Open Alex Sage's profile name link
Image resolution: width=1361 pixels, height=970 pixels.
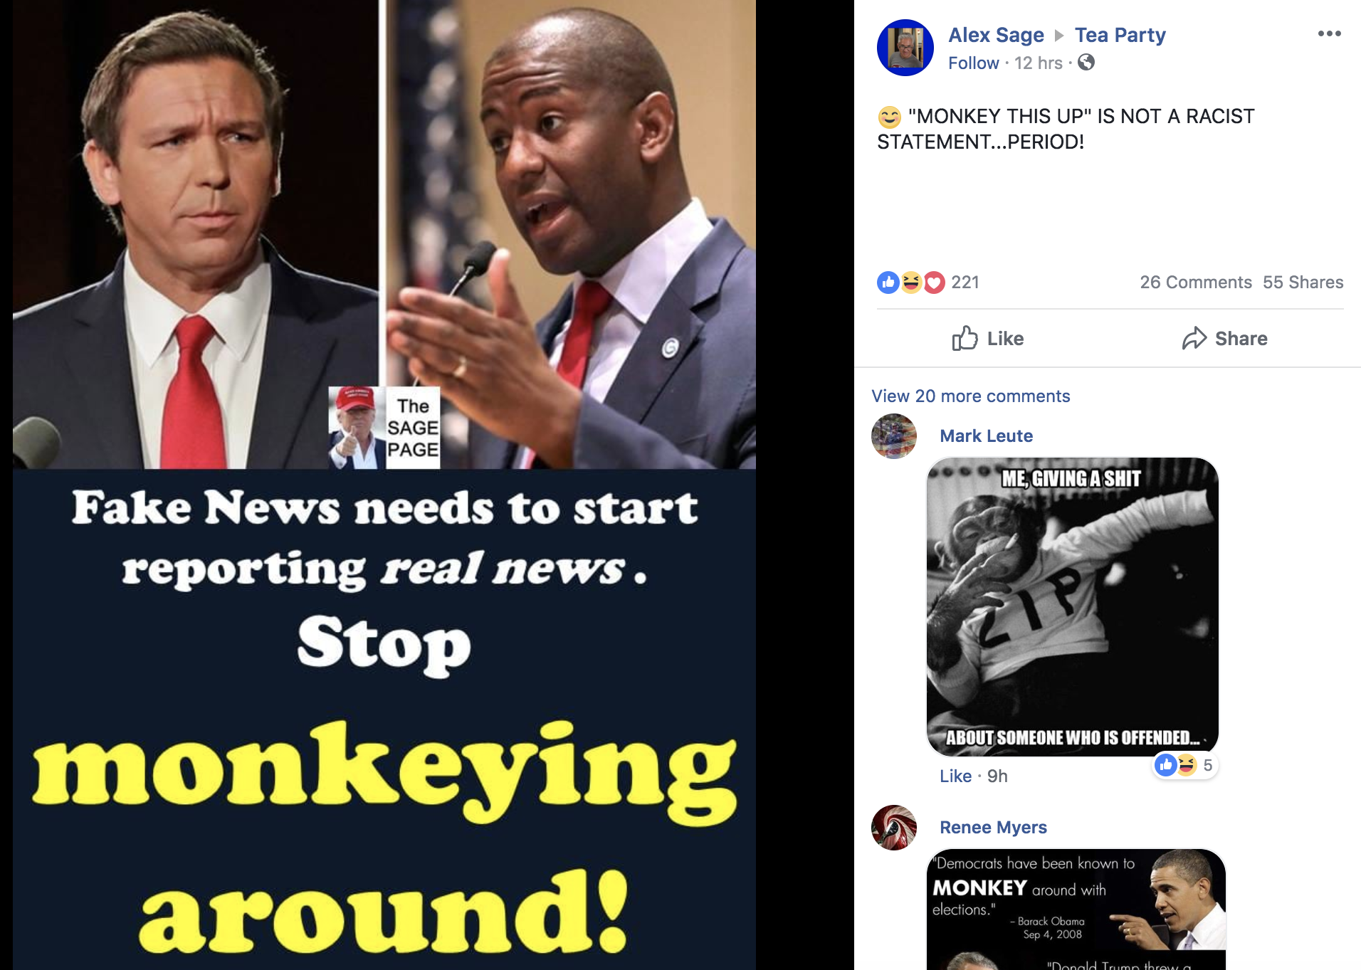click(x=996, y=35)
